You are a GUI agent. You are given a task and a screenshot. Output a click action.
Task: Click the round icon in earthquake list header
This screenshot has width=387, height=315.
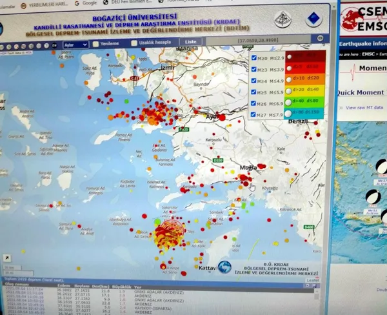(308, 285)
